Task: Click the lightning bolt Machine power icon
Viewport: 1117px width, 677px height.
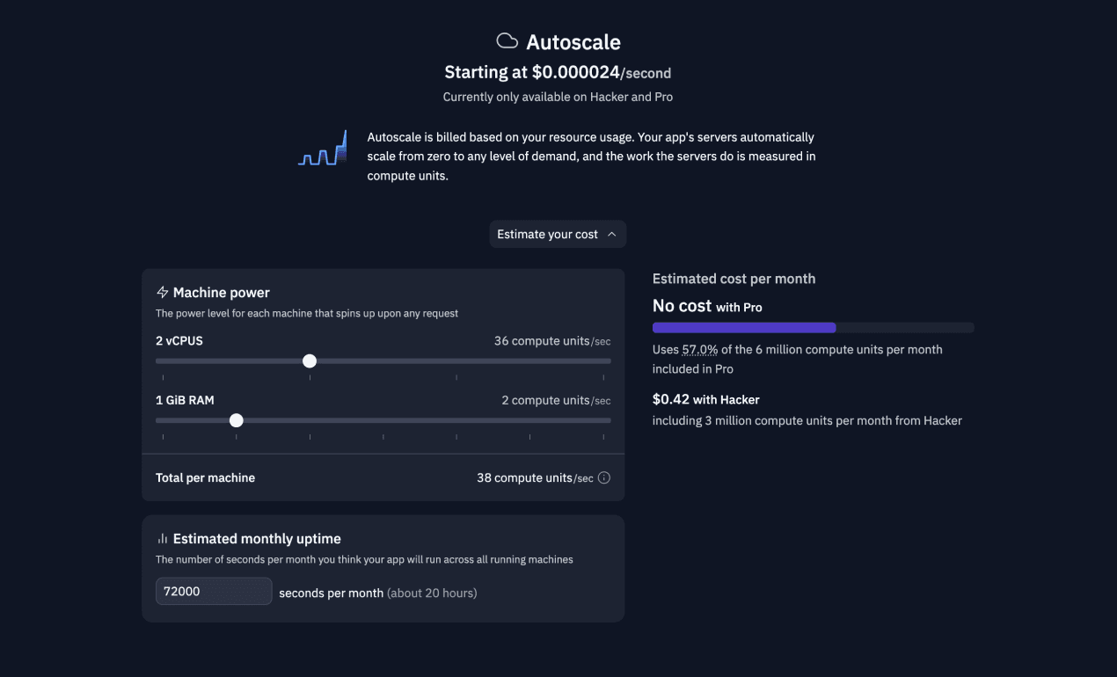Action: click(162, 293)
